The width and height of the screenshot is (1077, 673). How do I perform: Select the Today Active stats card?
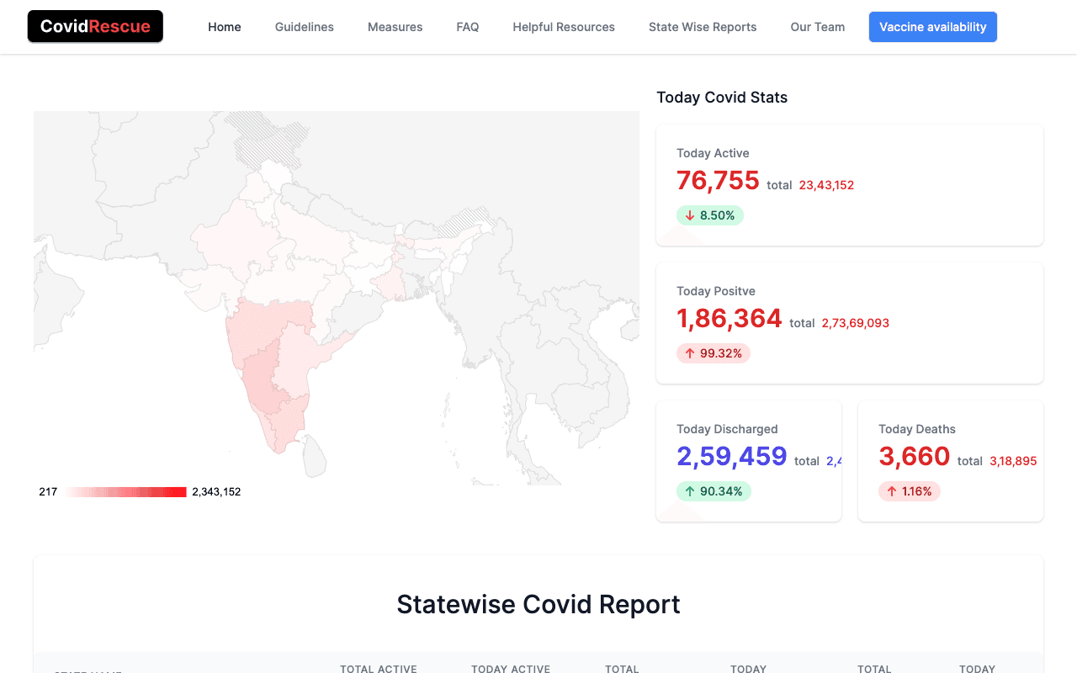(850, 185)
